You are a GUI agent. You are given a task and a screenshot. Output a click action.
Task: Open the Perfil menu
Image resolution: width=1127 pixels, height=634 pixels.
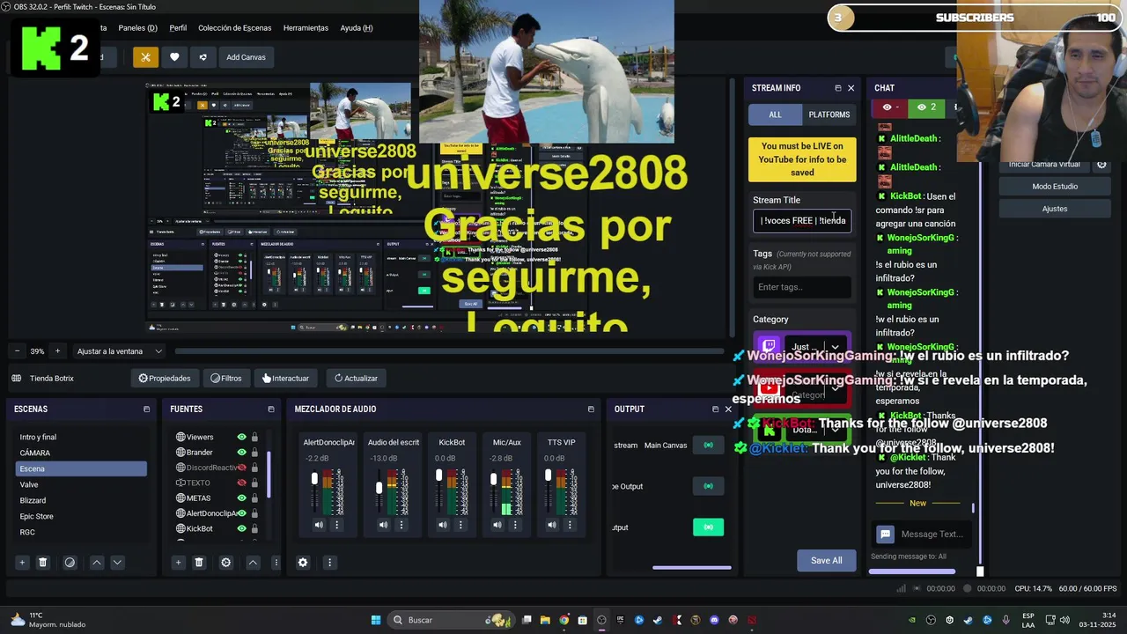point(178,28)
